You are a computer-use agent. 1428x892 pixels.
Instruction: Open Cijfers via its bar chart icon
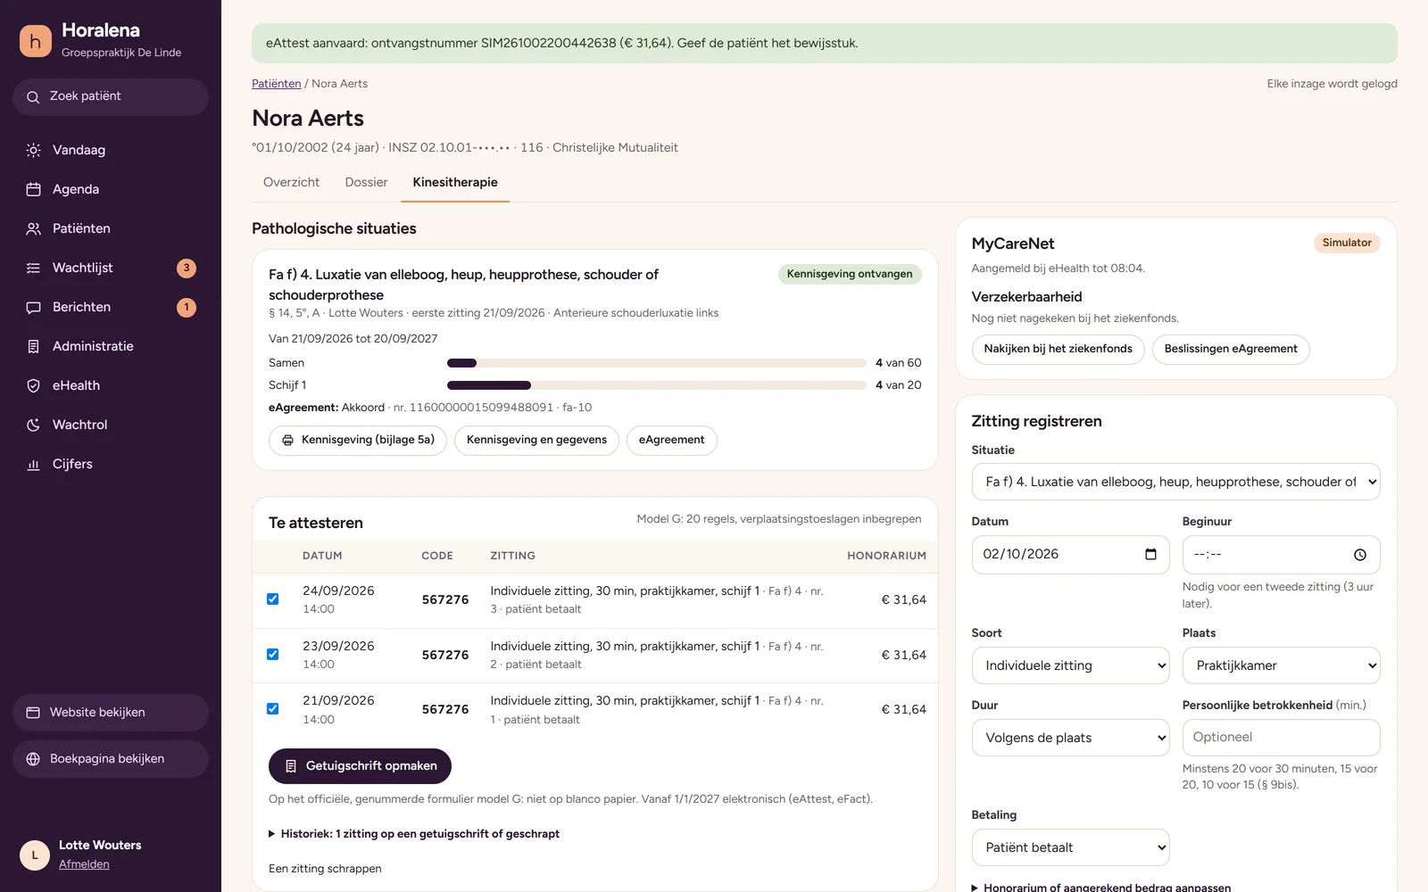tap(33, 464)
